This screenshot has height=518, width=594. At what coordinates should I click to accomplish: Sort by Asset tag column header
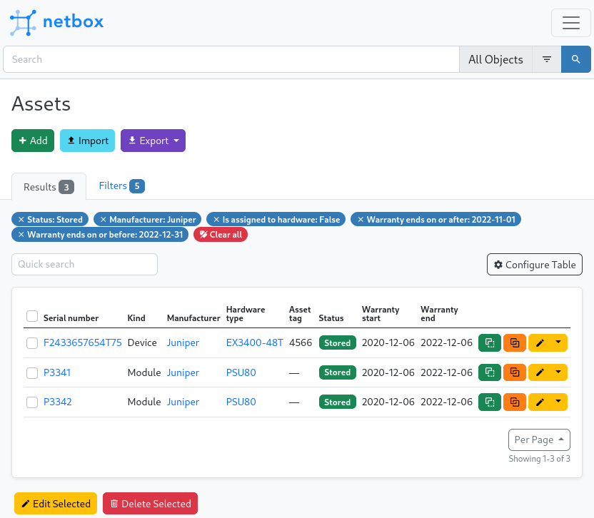[300, 314]
